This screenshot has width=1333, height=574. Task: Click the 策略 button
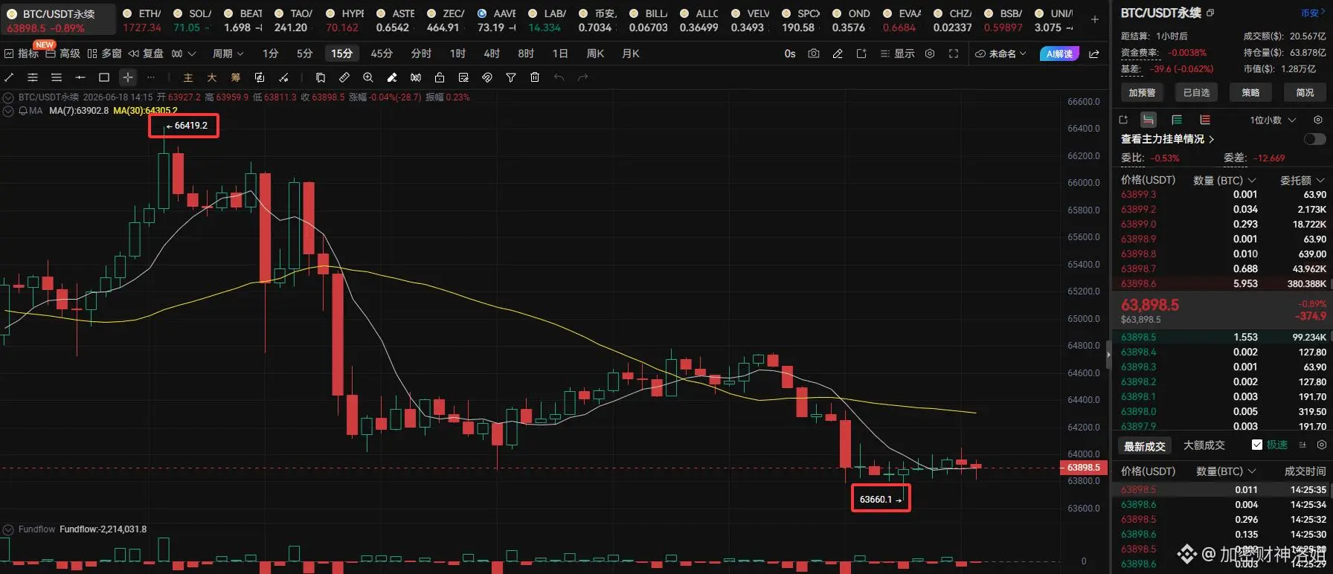click(1251, 92)
